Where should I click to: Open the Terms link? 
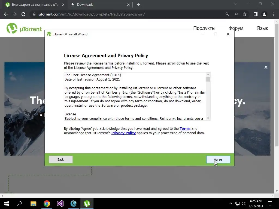pos(185,128)
